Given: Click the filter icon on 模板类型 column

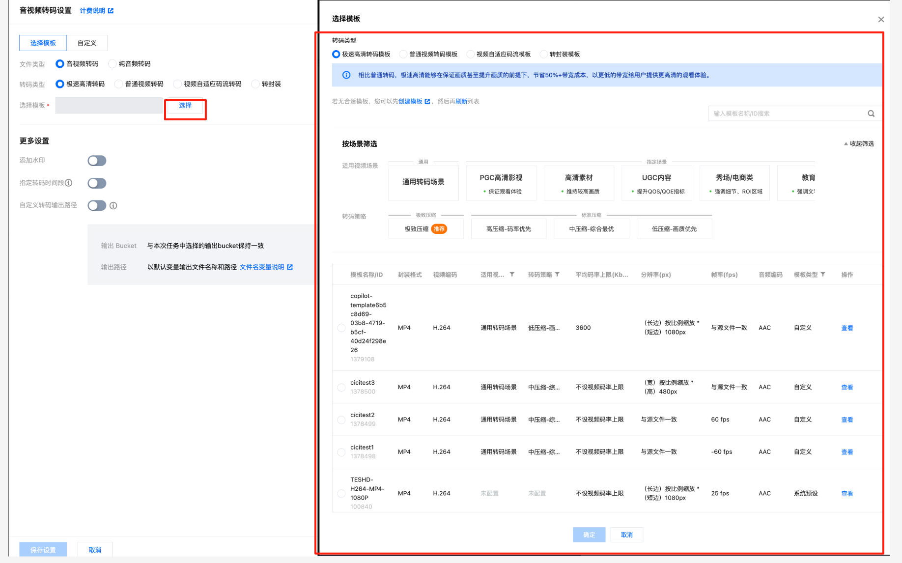Looking at the screenshot, I should click(x=823, y=275).
